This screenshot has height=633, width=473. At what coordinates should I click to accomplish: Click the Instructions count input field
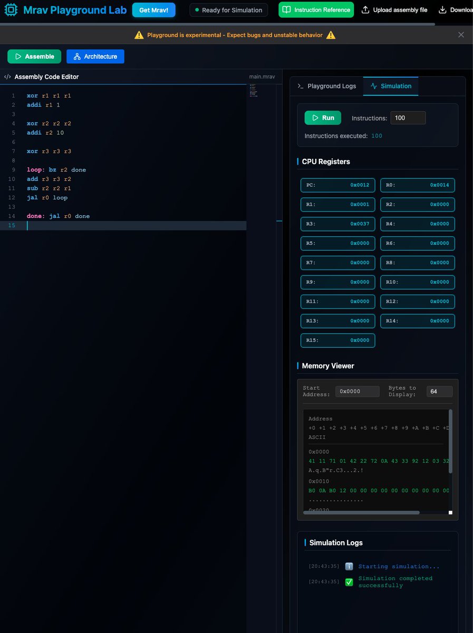point(408,118)
